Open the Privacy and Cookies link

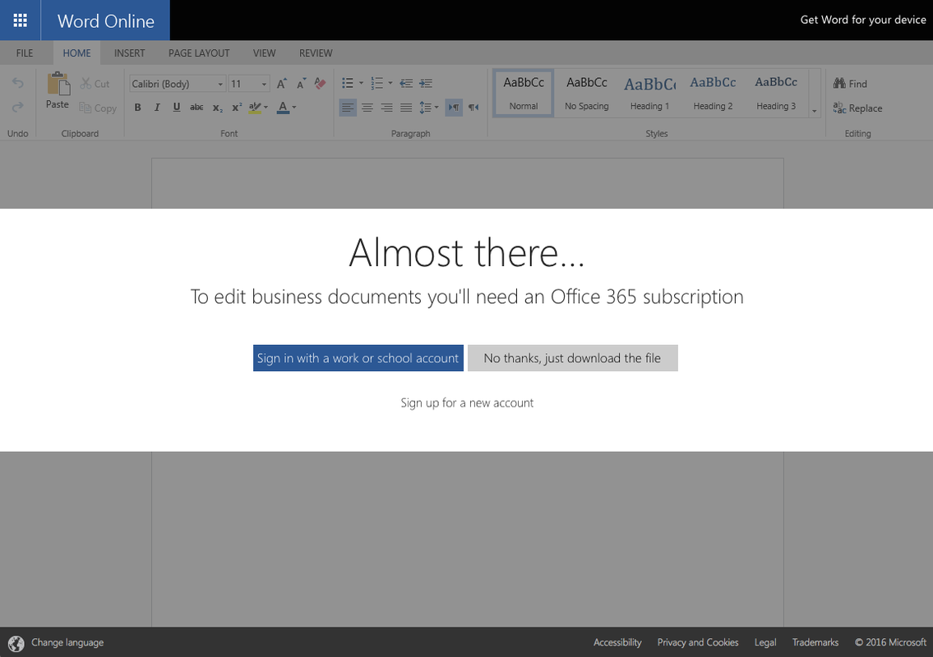coord(697,642)
